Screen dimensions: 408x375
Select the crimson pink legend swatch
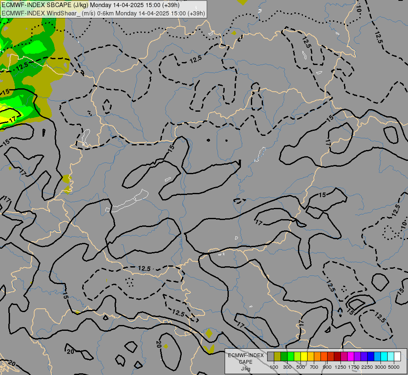344,356
